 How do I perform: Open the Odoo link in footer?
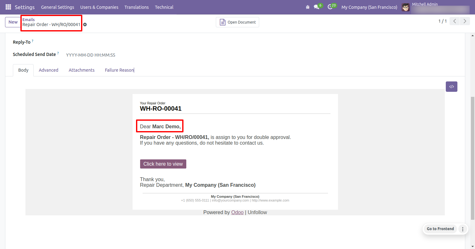pyautogui.click(x=237, y=213)
